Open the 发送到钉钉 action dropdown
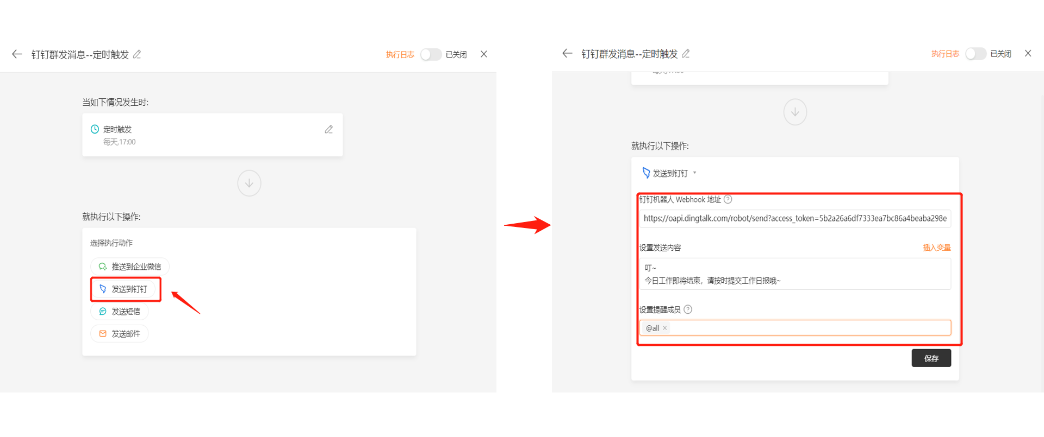Viewport: 1044px width, 437px height. (694, 173)
